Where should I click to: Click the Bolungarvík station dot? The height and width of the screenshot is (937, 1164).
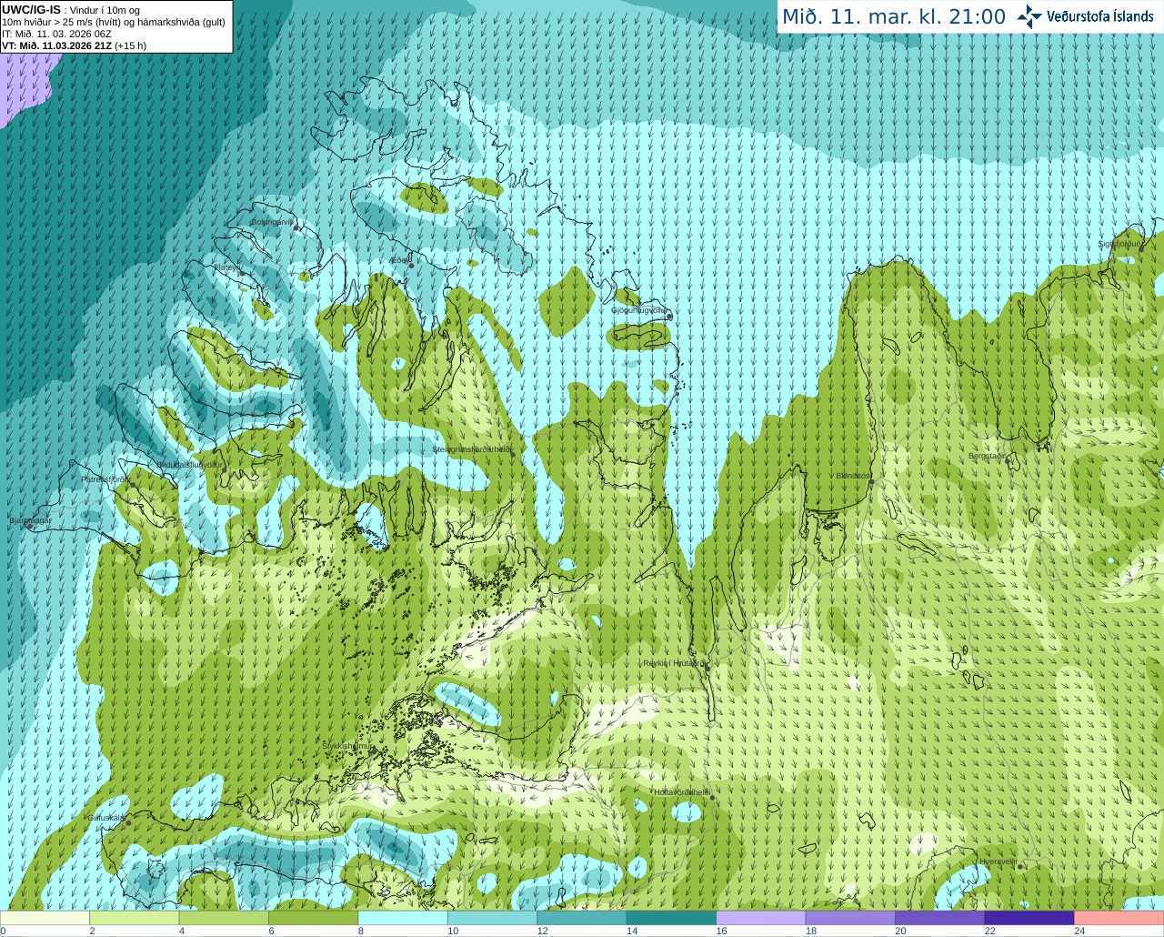tap(296, 227)
